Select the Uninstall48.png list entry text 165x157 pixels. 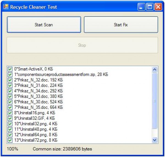(36, 129)
